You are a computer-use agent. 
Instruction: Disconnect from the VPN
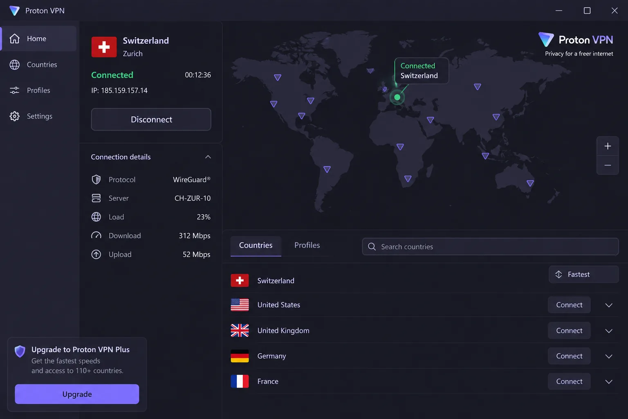151,119
